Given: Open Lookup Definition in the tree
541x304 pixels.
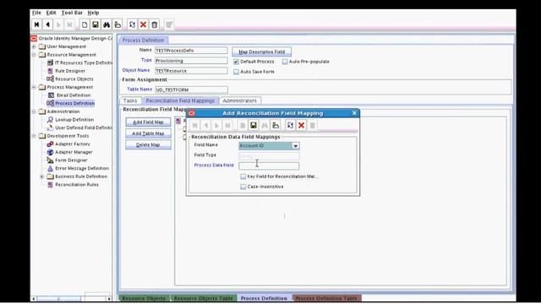Looking at the screenshot, I should point(74,120).
